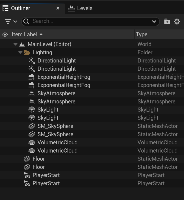Click the Levels tab mountain icon

click(71, 8)
